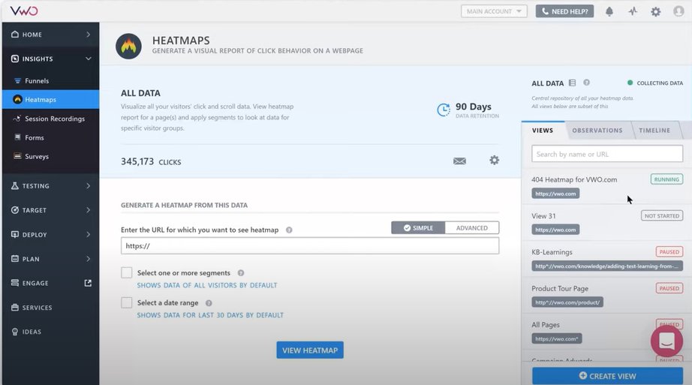
Task: Collapse Insights menu chevron
Action: click(x=89, y=59)
